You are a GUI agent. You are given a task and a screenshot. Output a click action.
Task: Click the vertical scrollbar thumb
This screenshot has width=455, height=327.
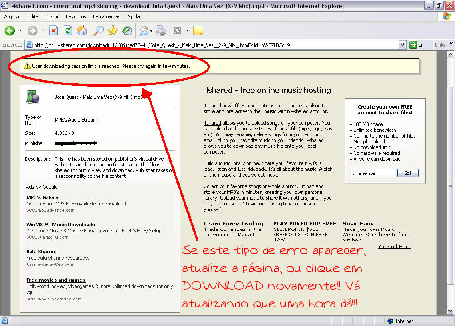point(451,185)
